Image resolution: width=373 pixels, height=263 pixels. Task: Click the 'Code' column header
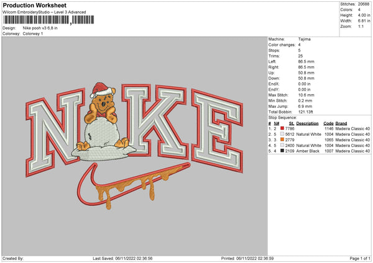(328, 123)
